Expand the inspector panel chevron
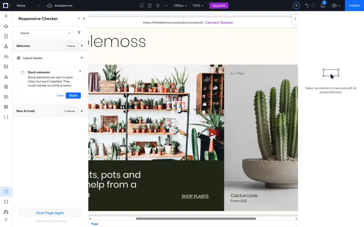364x227 pixels. pos(295,19)
